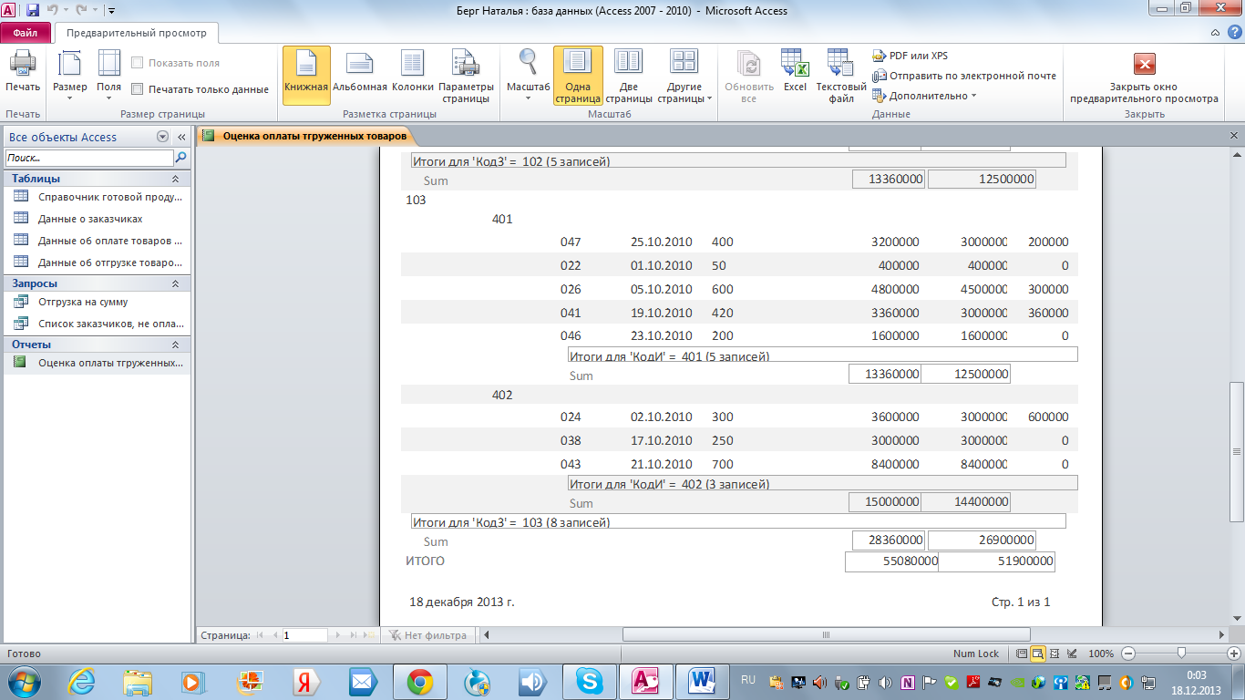
Task: Open the Все объекты Access dropdown arrow
Action: click(163, 137)
